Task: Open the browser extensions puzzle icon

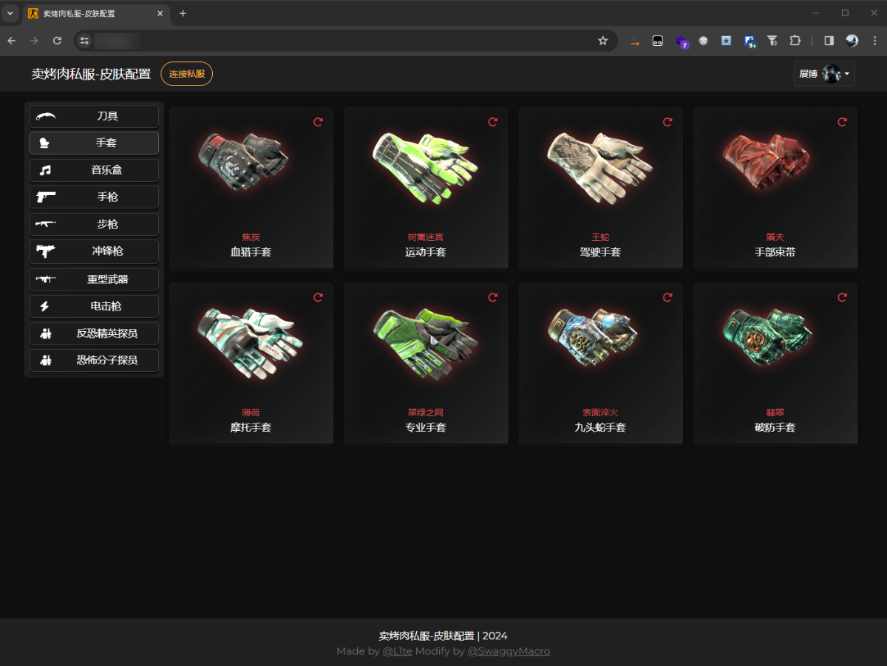Action: (x=795, y=41)
